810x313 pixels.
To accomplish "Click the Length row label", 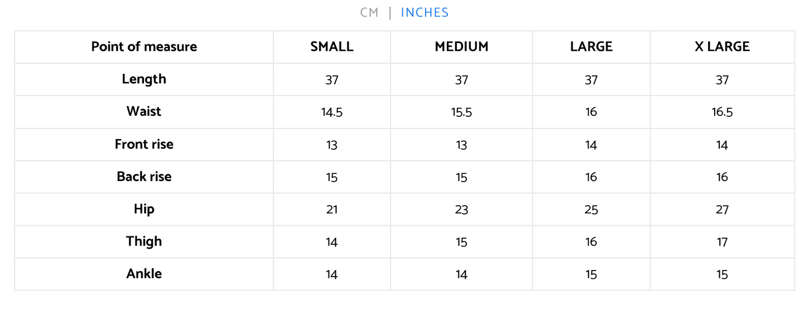I will tap(144, 79).
